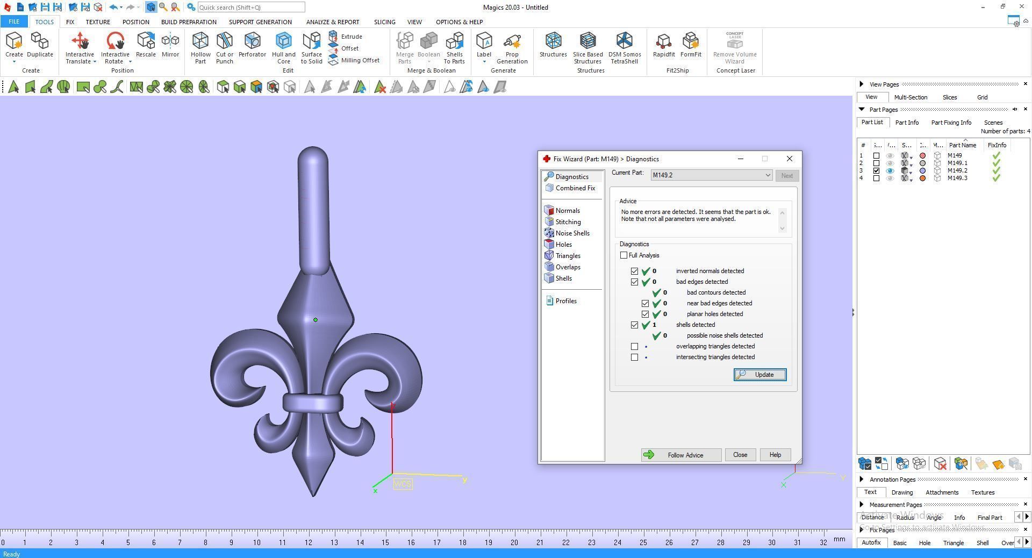This screenshot has height=558, width=1032.
Task: Go to the Normals fix page
Action: pyautogui.click(x=562, y=211)
